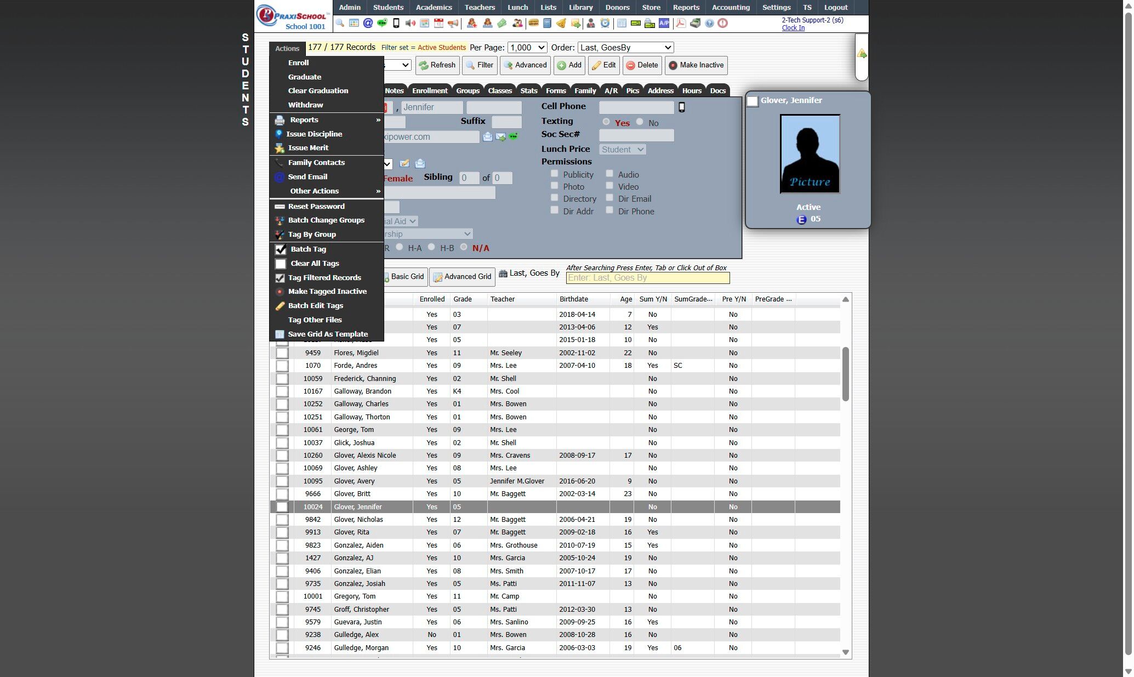The height and width of the screenshot is (677, 1134).
Task: Select Issue Discipline from Actions menu
Action: tap(314, 134)
